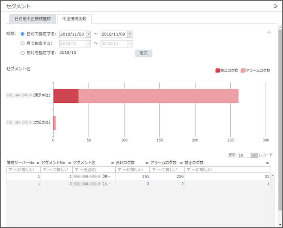Screen dimensions: 283x228
Task: Pin the 管理サーバーNo column icon
Action: click(38, 163)
